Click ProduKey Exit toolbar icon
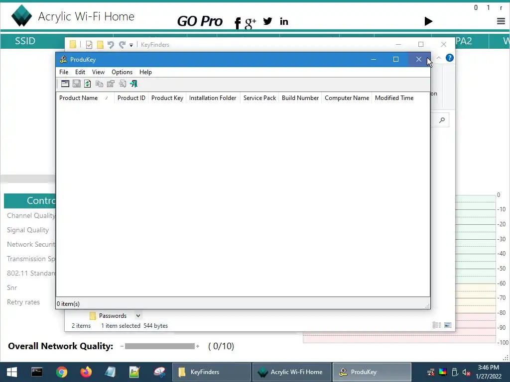Viewport: 510px width, 382px height. pyautogui.click(x=133, y=84)
